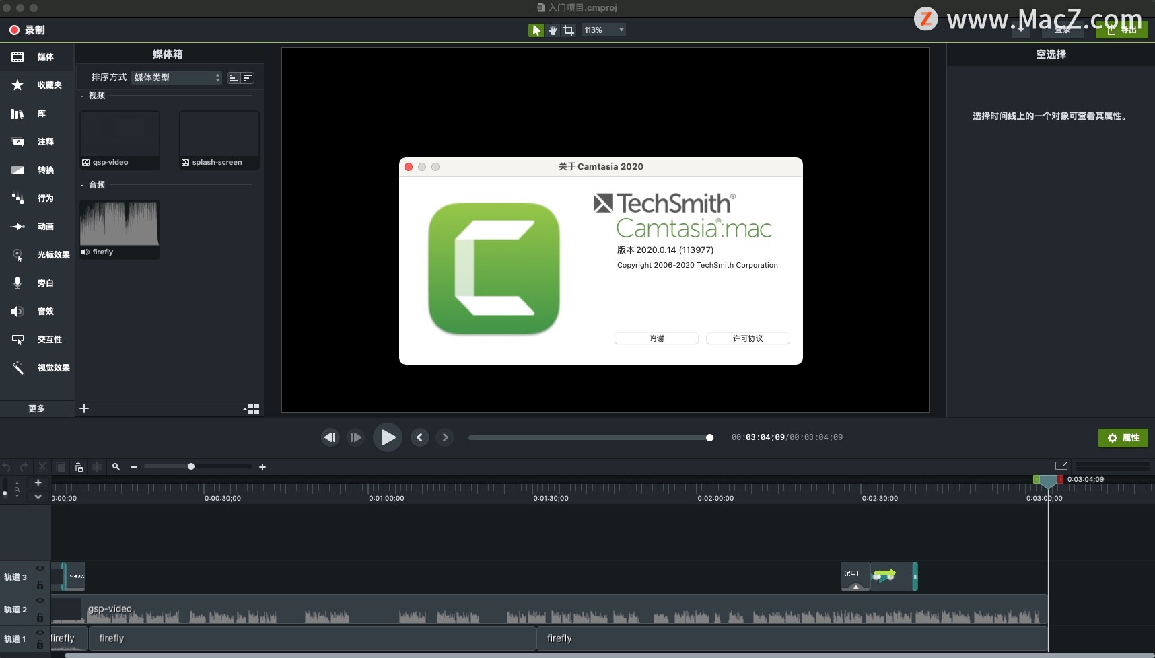Click the cut scissors icon
This screenshot has width=1155, height=658.
click(x=42, y=467)
